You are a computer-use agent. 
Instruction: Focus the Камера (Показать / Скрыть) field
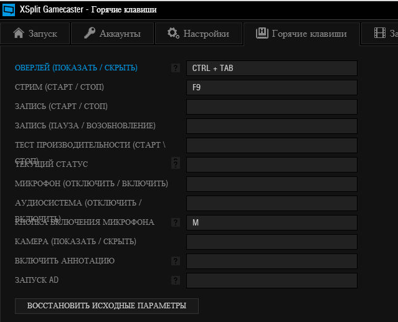272,242
